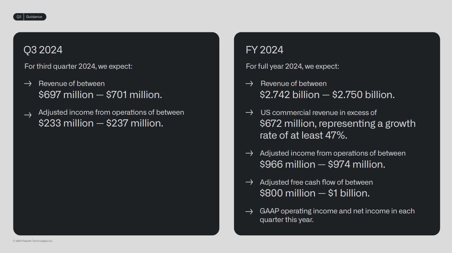Click the arrow beside full-year revenue guidance
Image resolution: width=452 pixels, height=253 pixels.
click(249, 84)
